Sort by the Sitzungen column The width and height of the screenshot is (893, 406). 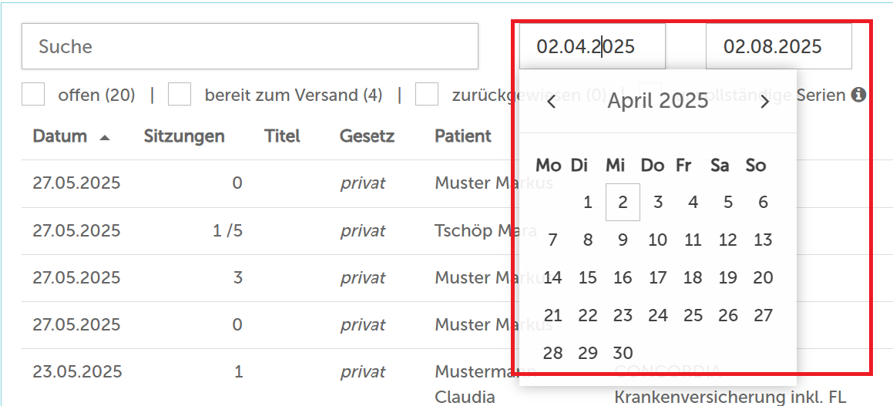point(184,136)
